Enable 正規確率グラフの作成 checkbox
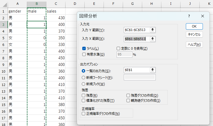Viewport: 213px width, 126px height. [84, 114]
